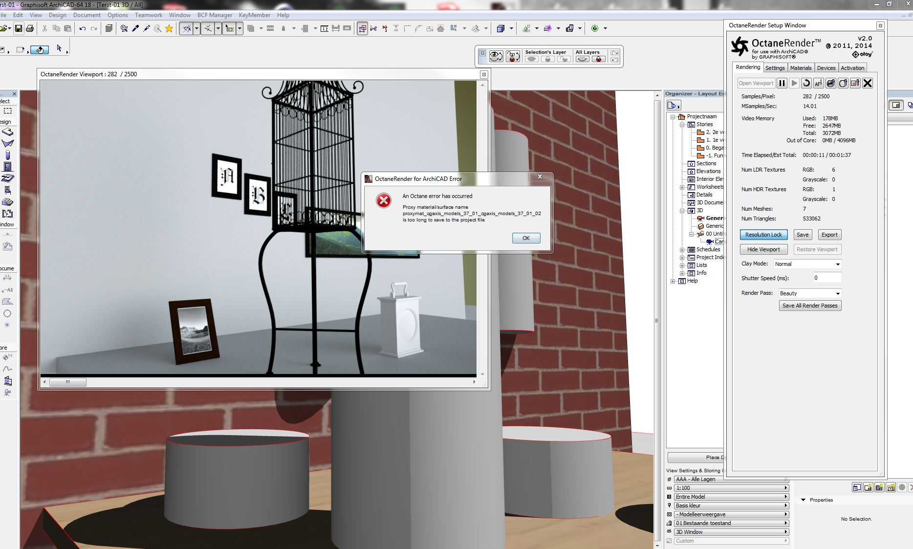This screenshot has width=913, height=549.
Task: Collapse the Properties section triangle
Action: 803,500
